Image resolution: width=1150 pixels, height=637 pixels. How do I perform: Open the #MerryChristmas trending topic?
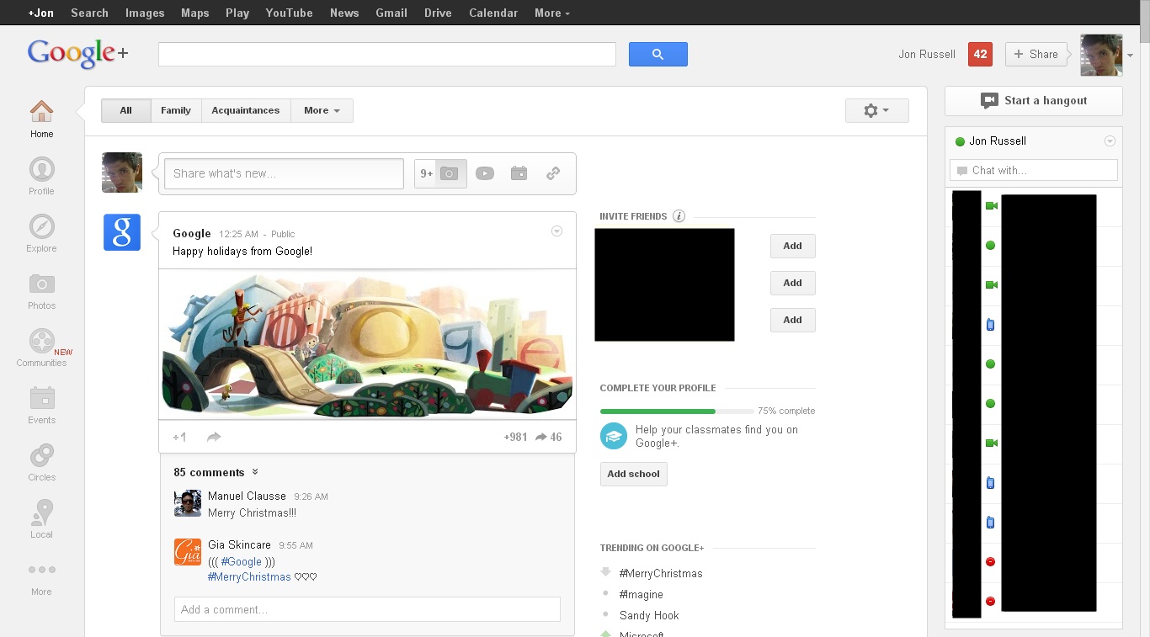[x=661, y=573]
